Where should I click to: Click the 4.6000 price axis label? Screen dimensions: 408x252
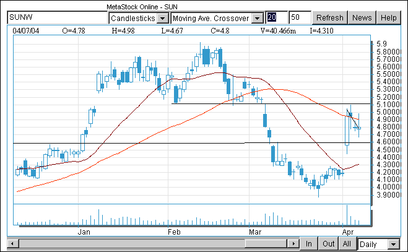[388, 142]
